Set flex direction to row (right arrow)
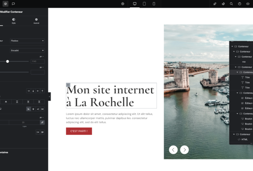This screenshot has width=253, height=171. click(29, 91)
